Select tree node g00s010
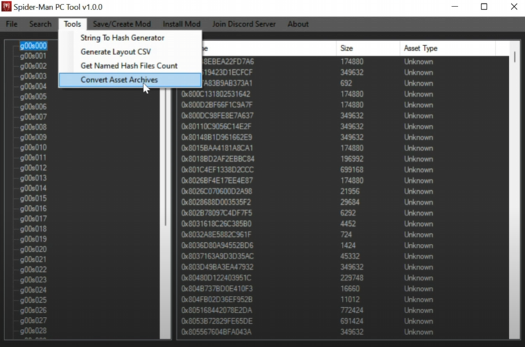The image size is (525, 347). coord(33,147)
